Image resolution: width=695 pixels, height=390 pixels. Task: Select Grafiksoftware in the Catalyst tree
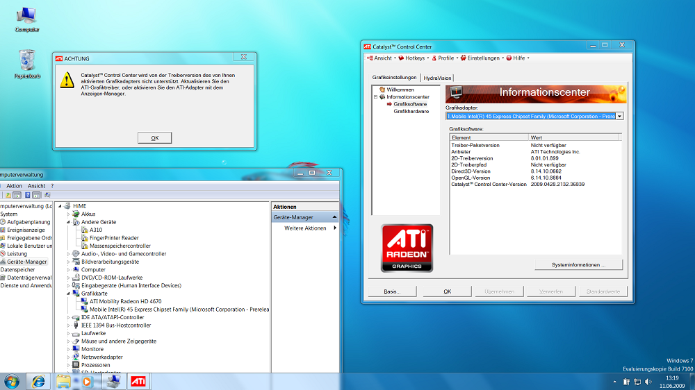[410, 104]
